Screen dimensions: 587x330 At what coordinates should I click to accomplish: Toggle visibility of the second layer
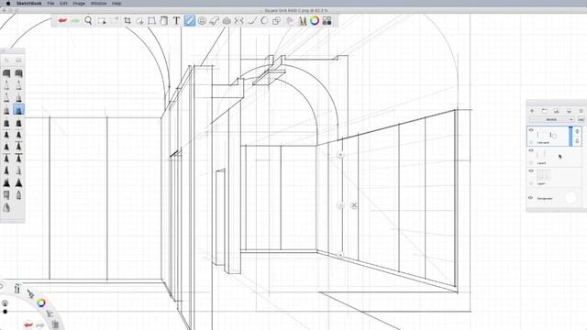tap(531, 150)
